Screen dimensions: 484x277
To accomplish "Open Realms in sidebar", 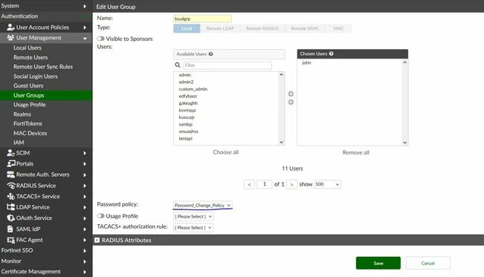I will (x=22, y=114).
